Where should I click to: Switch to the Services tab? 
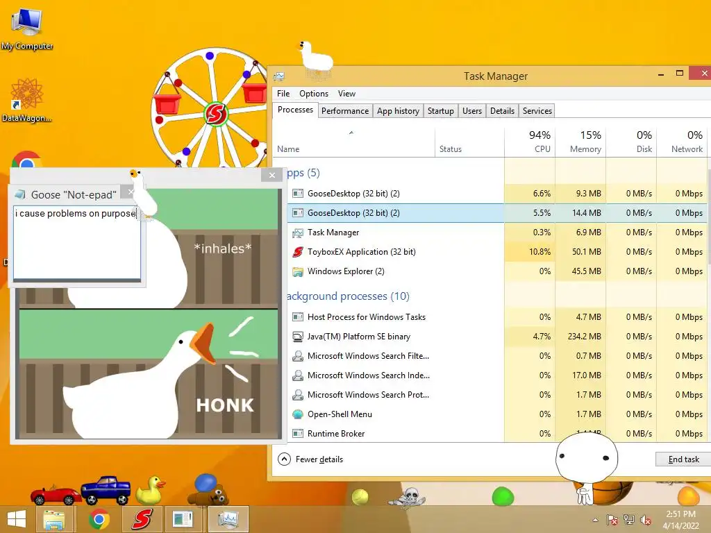click(537, 111)
